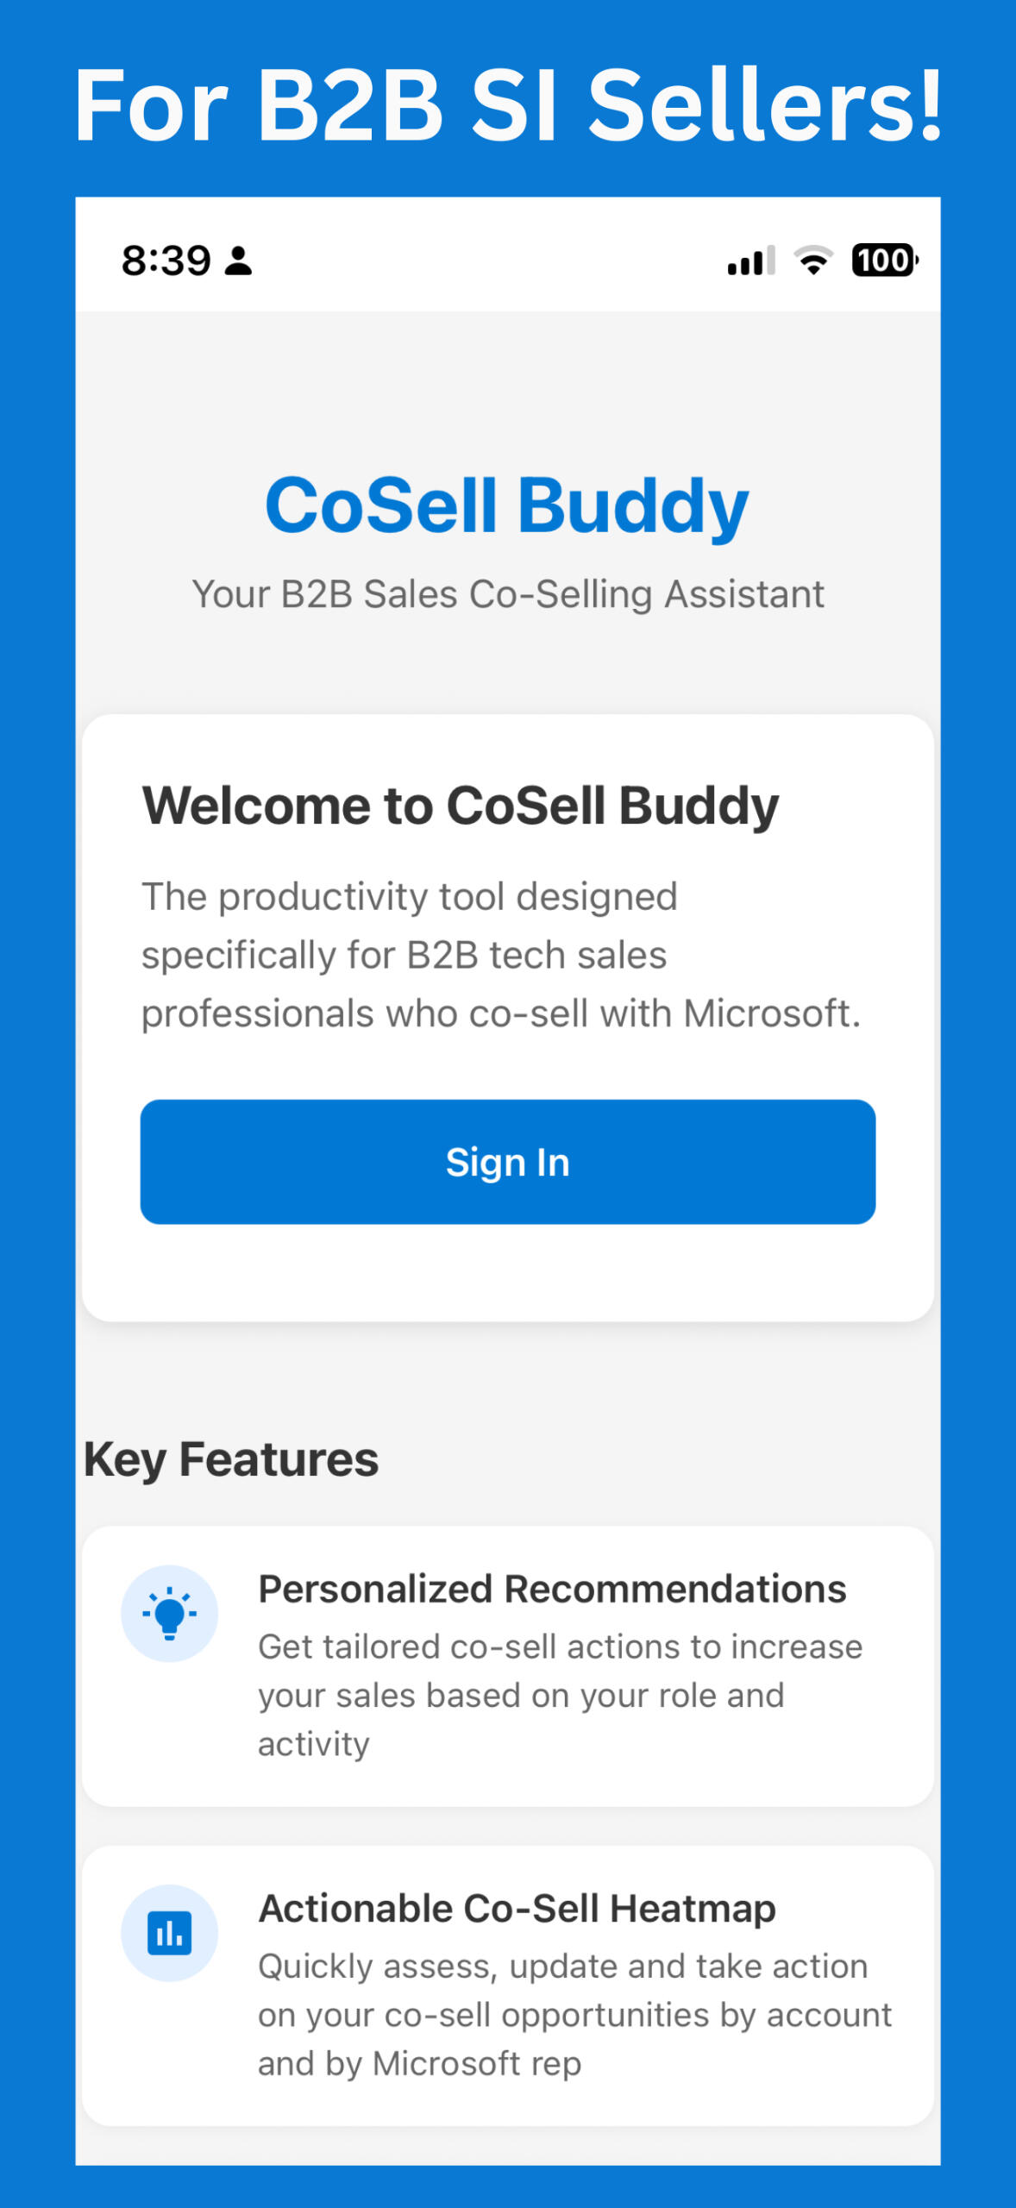
Task: Click the B2B Sales Co-Selling Assistant tagline
Action: (x=508, y=594)
